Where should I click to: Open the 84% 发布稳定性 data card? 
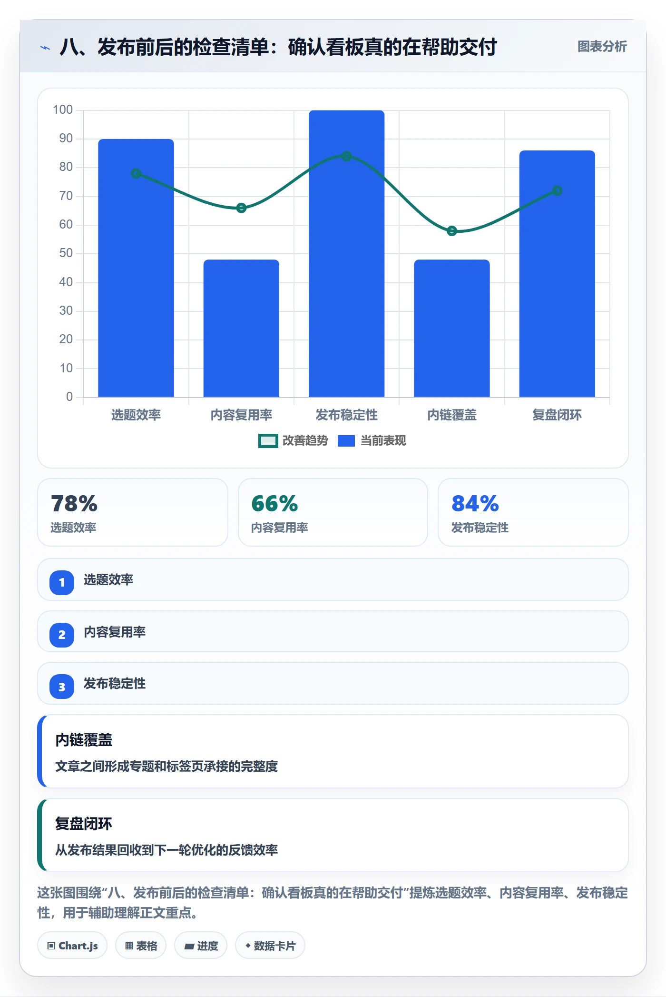(x=533, y=512)
